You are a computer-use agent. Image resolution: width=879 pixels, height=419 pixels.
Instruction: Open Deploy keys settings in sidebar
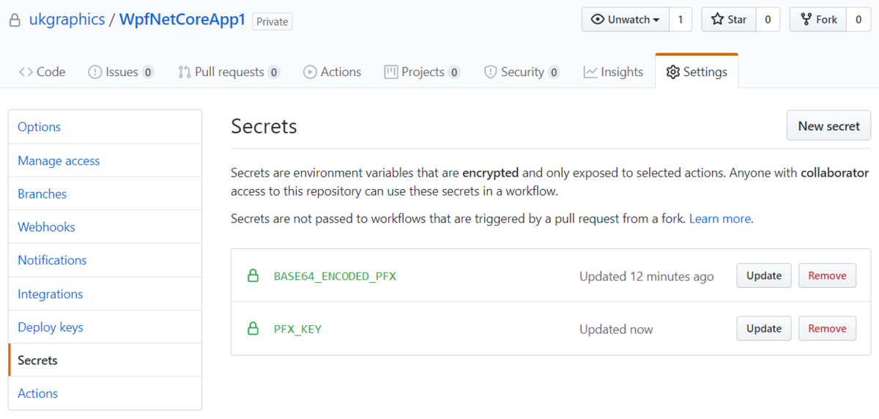(x=105, y=327)
